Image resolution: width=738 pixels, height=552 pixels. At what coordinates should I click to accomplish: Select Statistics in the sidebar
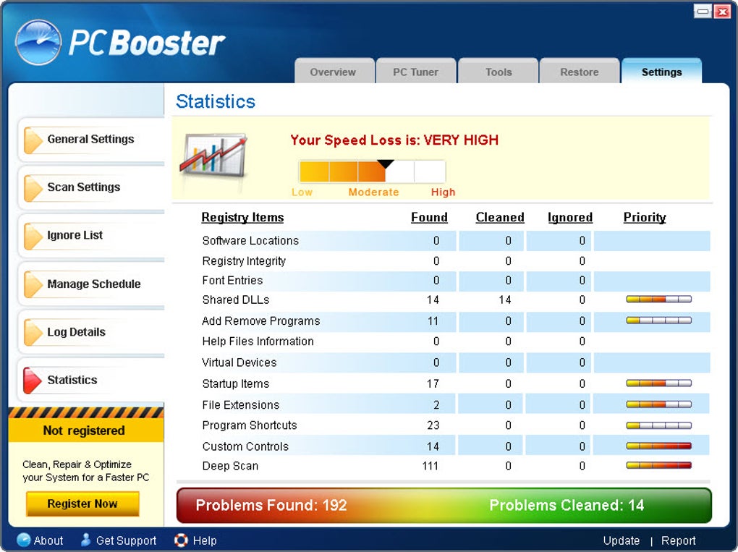point(91,381)
